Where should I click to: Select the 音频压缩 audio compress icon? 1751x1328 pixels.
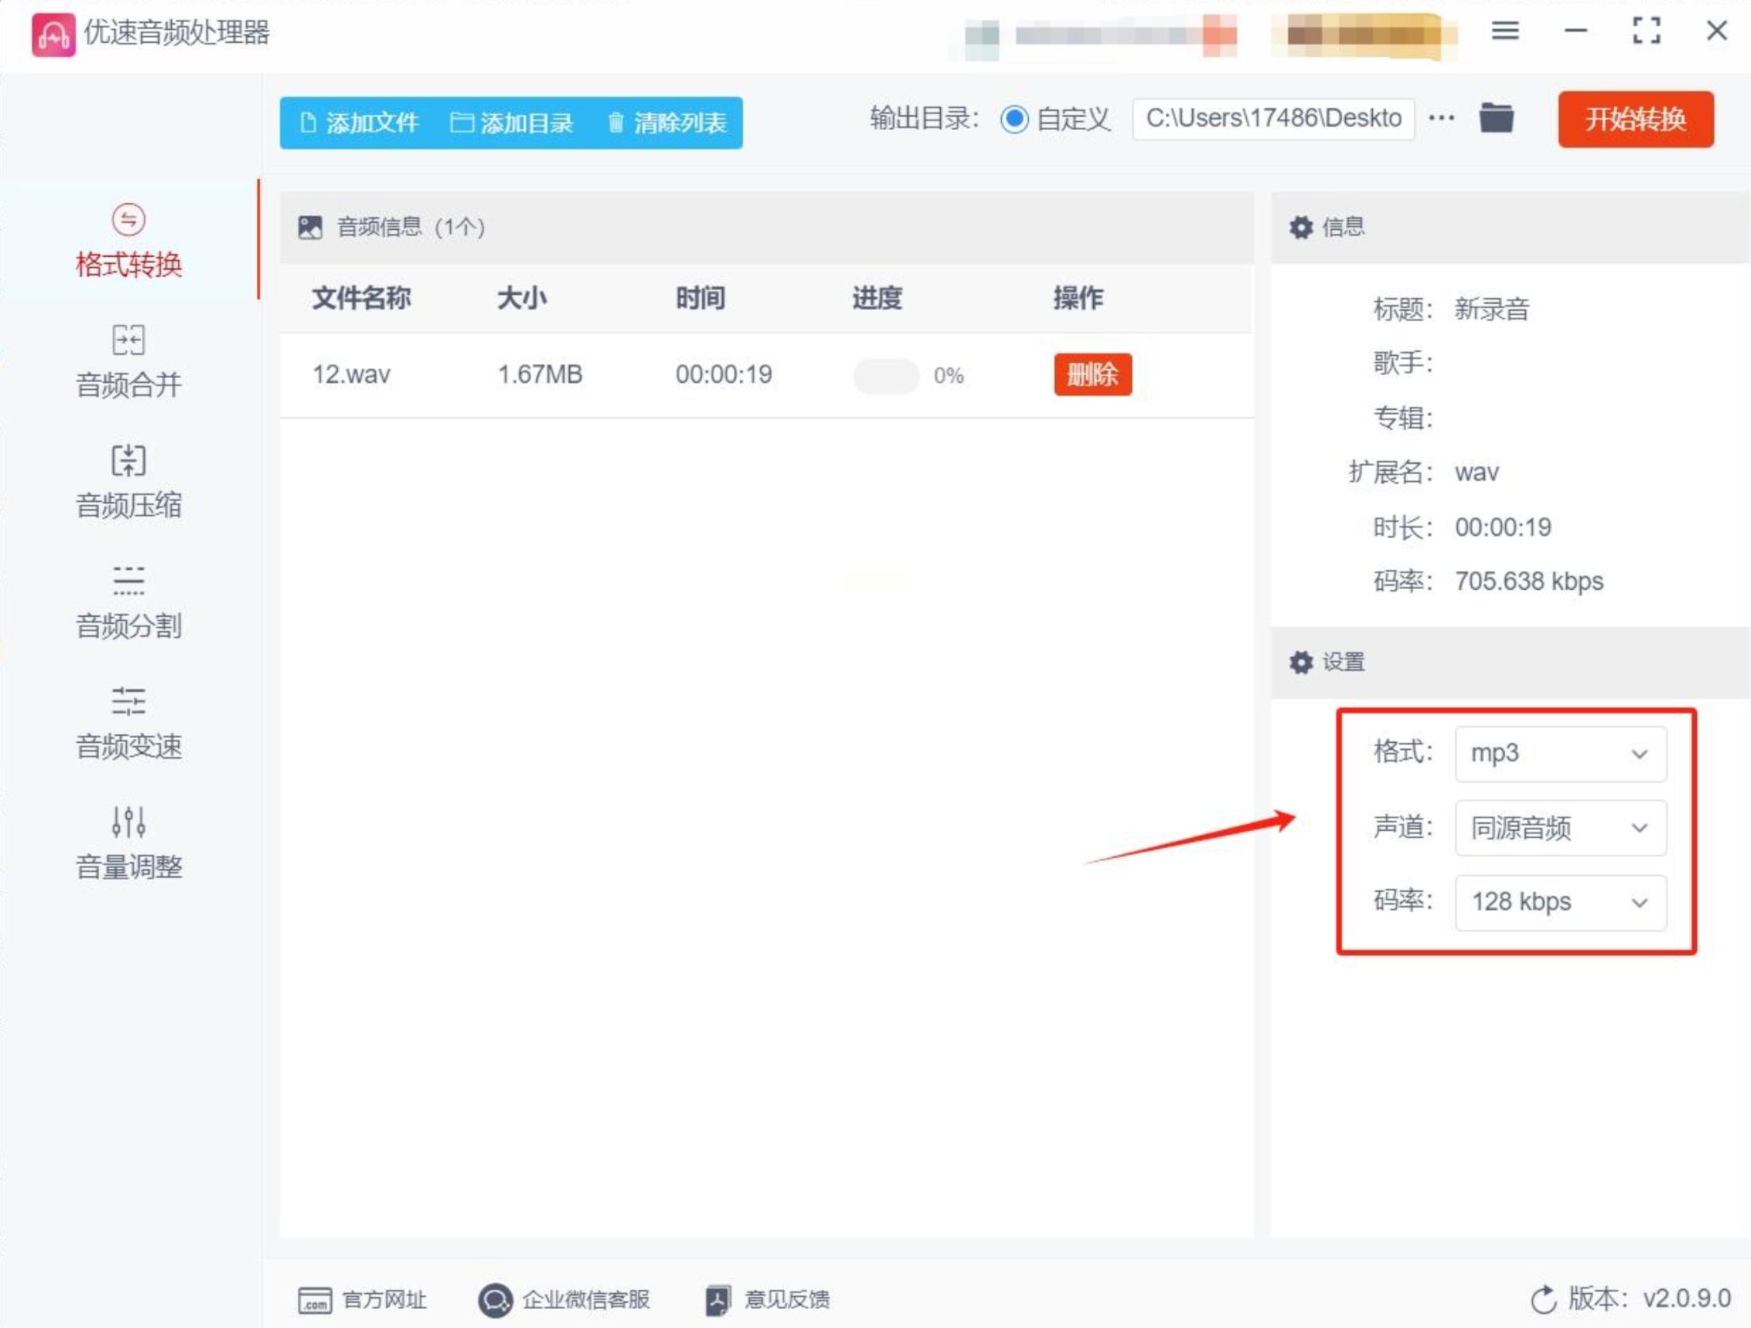pyautogui.click(x=128, y=461)
